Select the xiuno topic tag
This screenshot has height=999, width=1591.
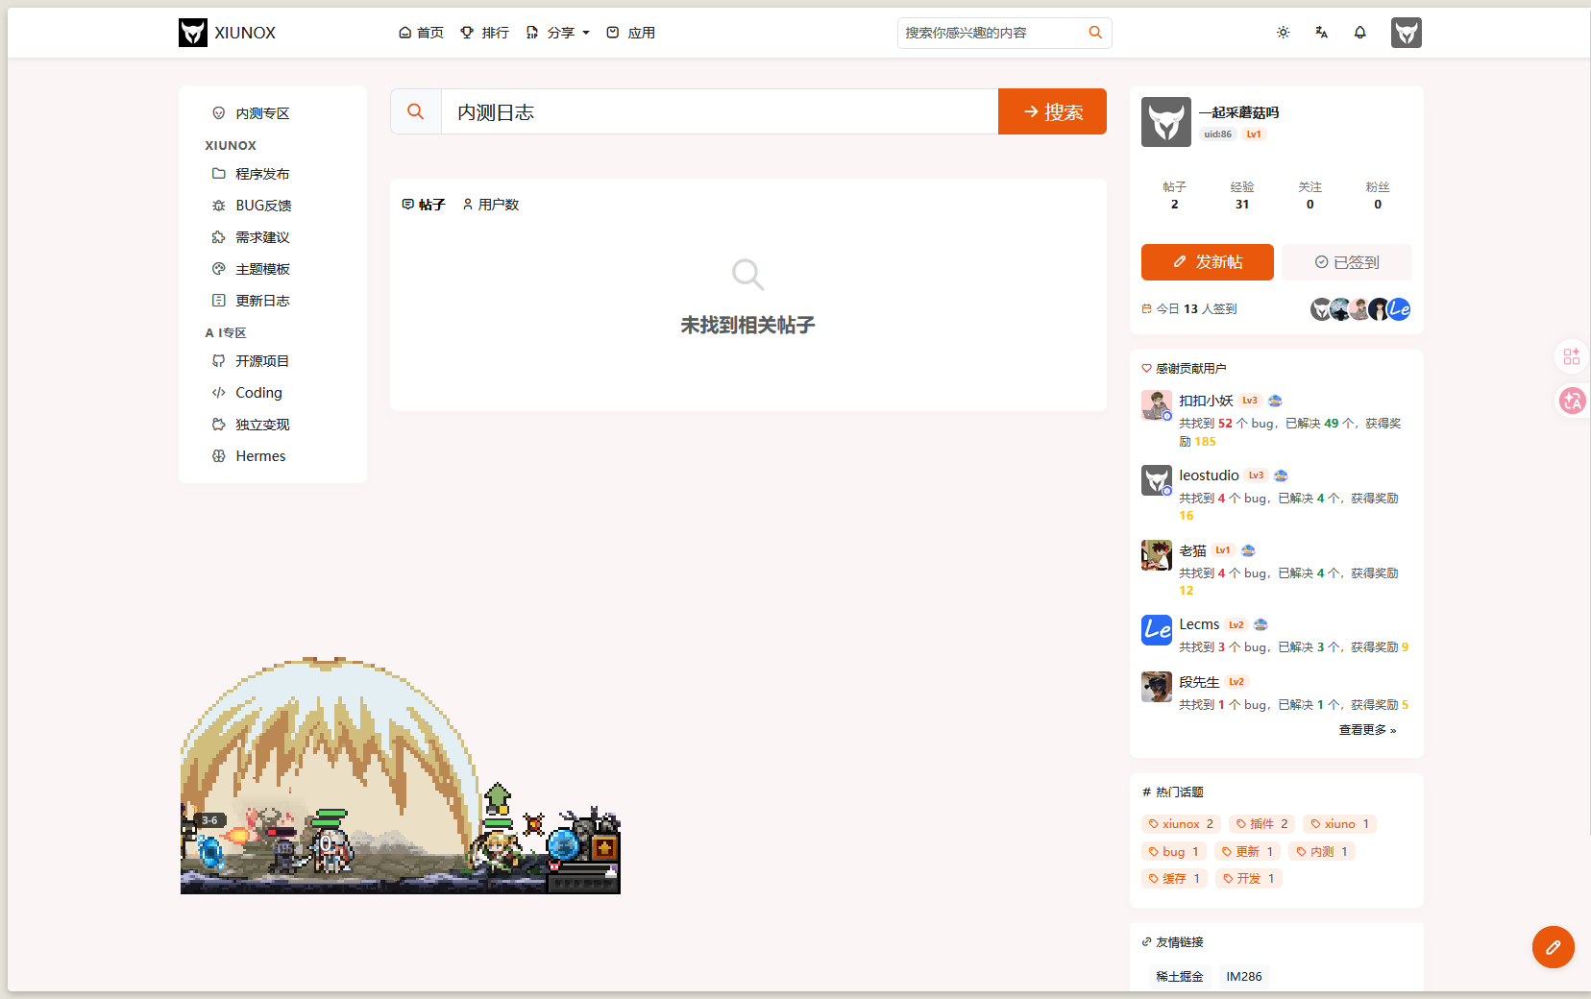(x=1340, y=824)
